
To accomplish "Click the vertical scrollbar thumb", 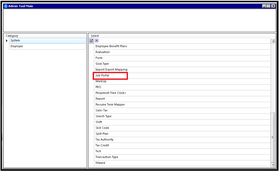I will point(273,137).
